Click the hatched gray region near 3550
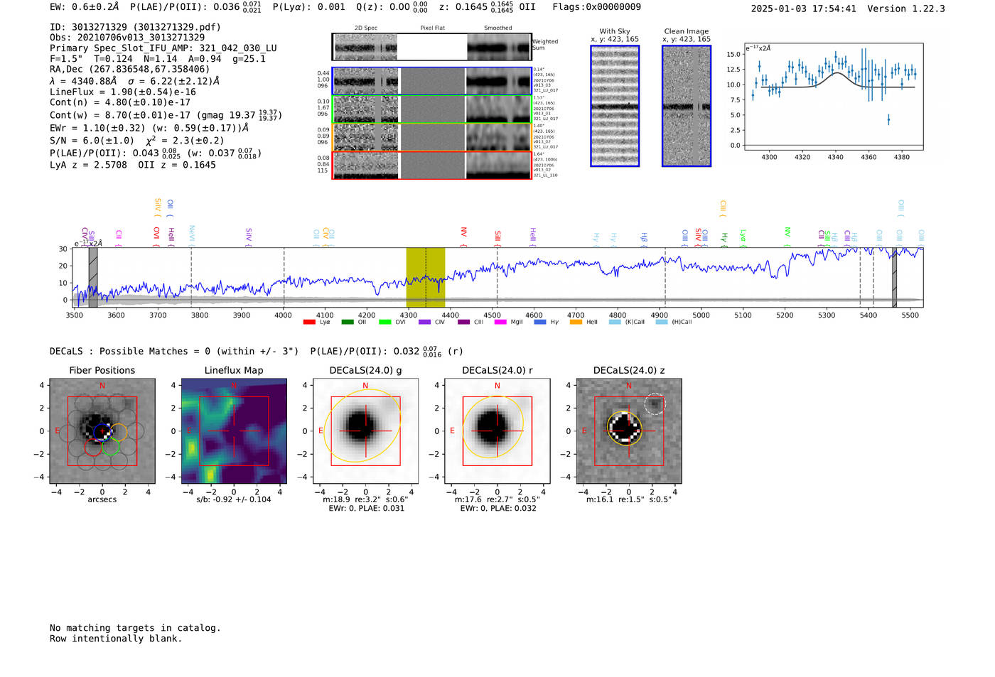Image resolution: width=995 pixels, height=677 pixels. pos(93,277)
